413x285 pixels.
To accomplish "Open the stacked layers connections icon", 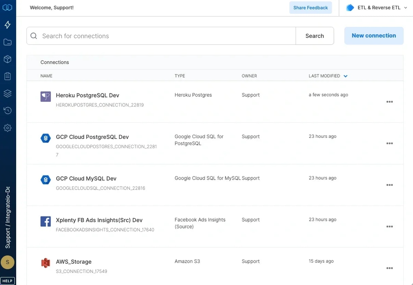I will pos(8,93).
